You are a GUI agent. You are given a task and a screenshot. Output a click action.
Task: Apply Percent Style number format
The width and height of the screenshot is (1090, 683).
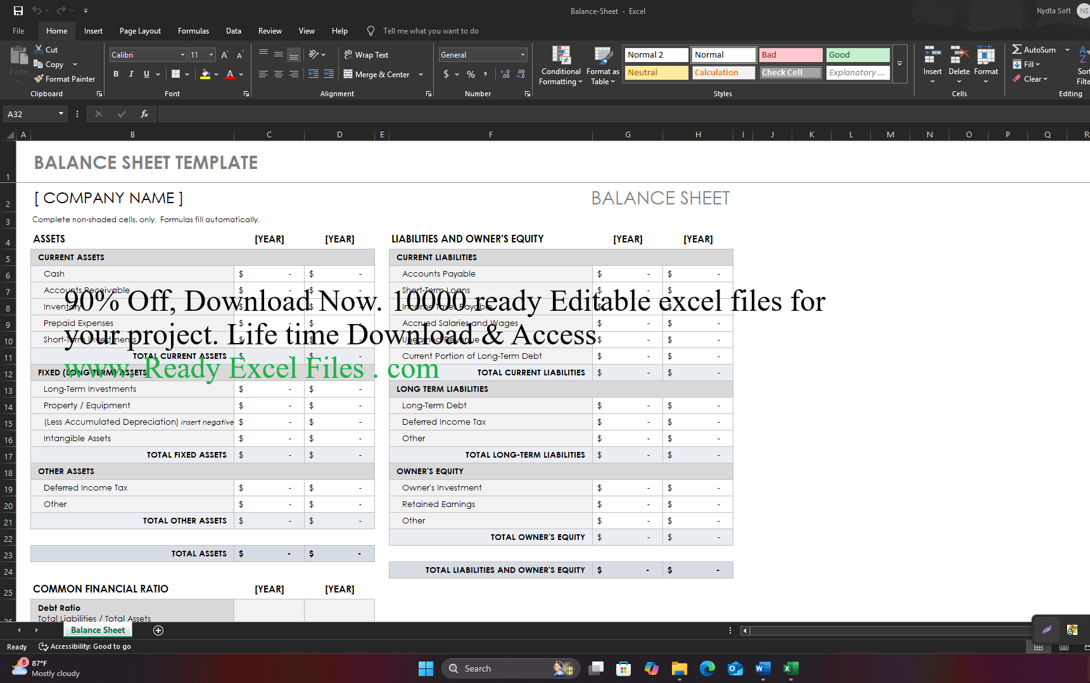(x=471, y=74)
